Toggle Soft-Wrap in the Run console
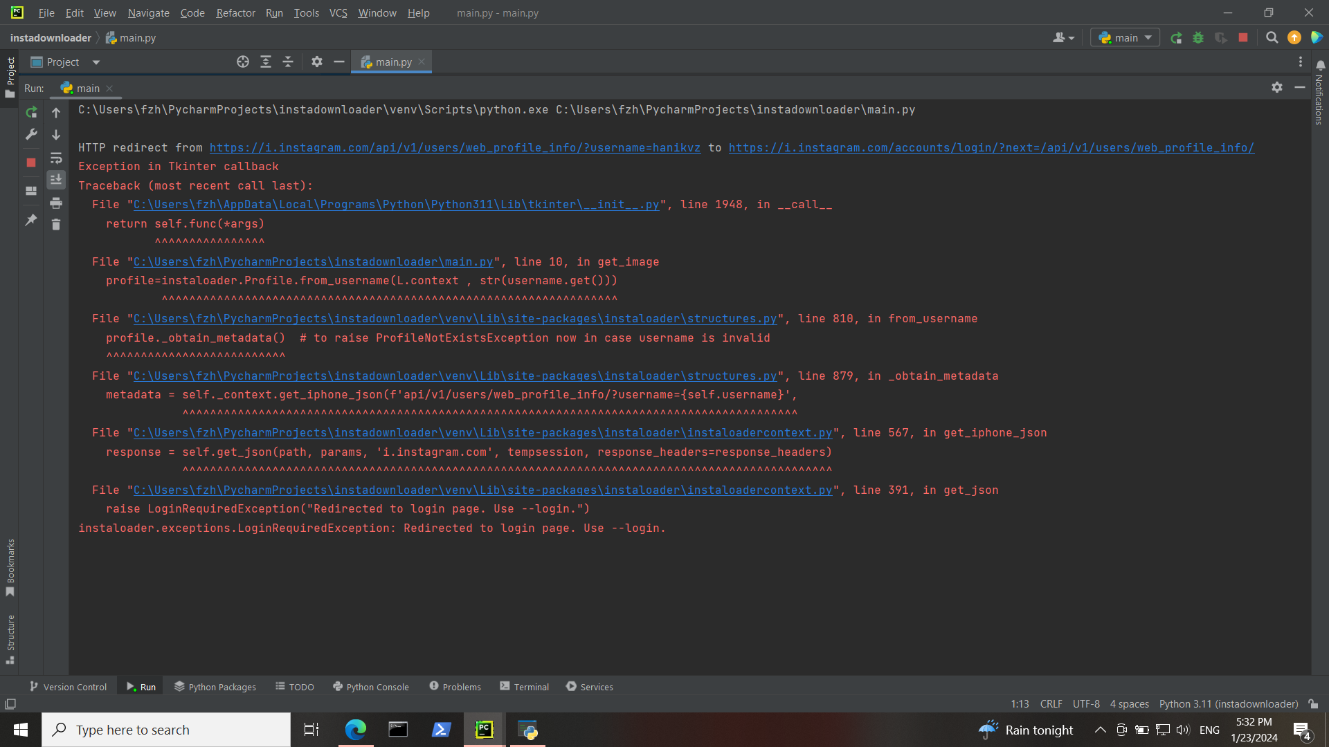This screenshot has width=1329, height=747. point(56,158)
